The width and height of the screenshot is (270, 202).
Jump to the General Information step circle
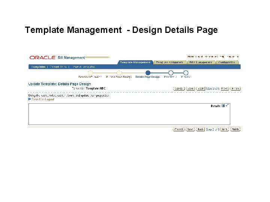pyautogui.click(x=90, y=73)
